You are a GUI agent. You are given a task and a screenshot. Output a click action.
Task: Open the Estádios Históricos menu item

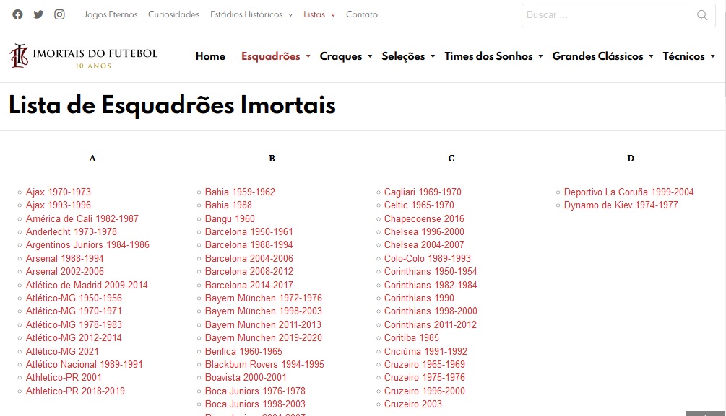[246, 14]
